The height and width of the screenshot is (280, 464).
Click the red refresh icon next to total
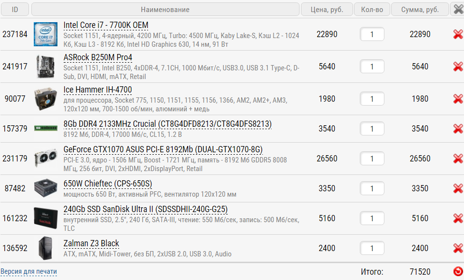click(x=458, y=271)
